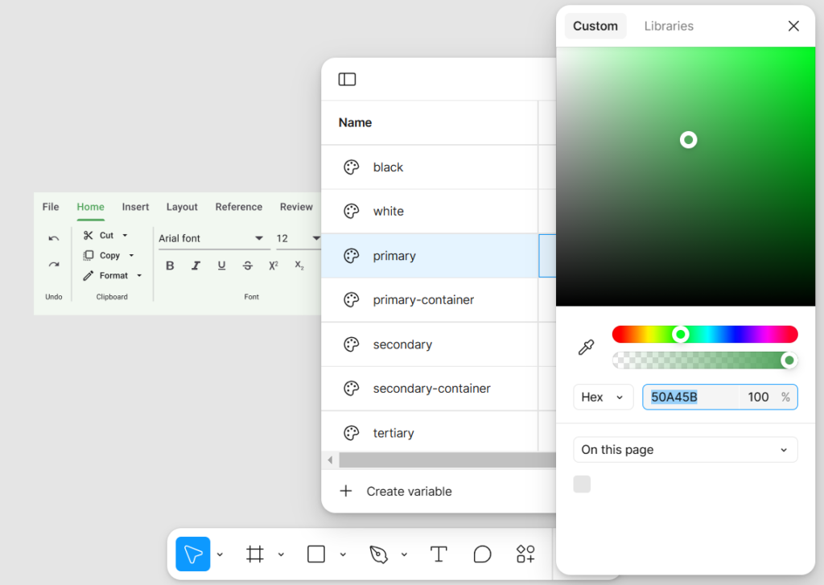Select the Frame tool
This screenshot has height=585, width=824.
(256, 554)
